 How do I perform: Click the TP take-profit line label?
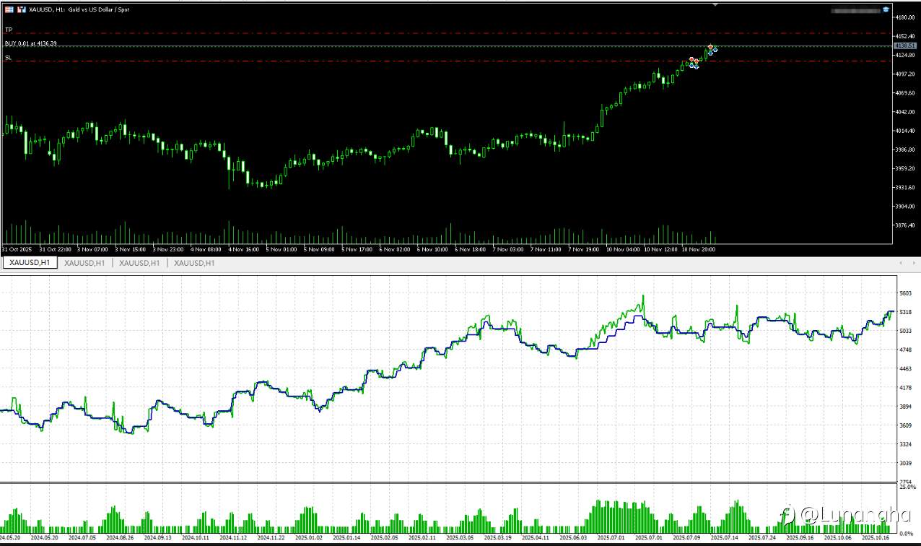[x=9, y=30]
